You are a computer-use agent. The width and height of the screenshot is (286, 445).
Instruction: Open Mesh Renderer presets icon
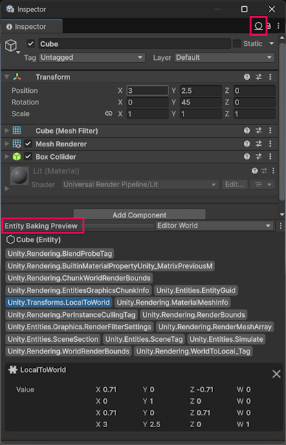click(x=258, y=144)
